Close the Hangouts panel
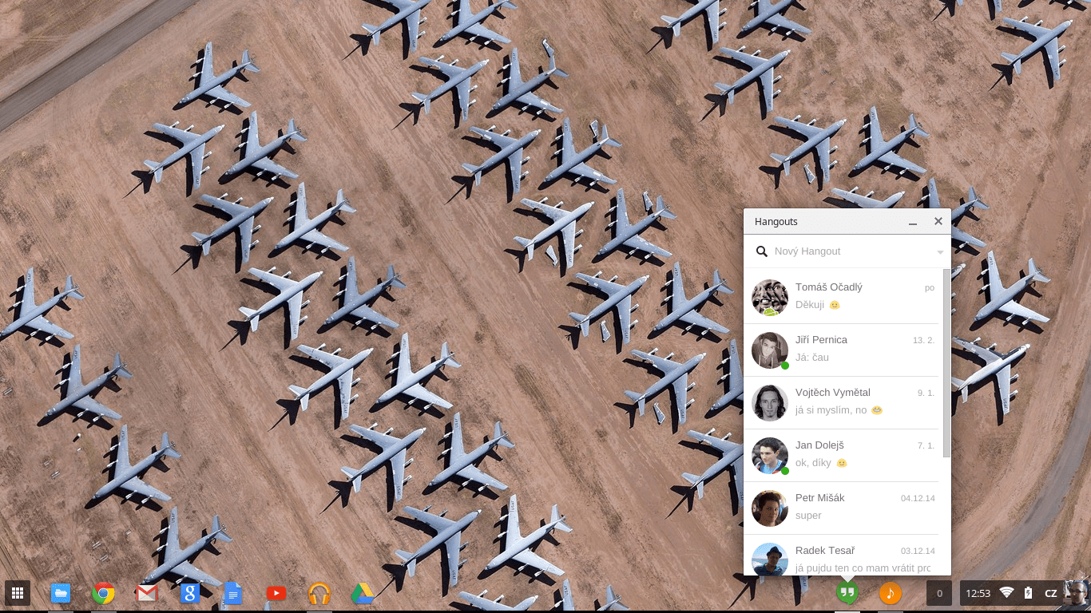The image size is (1091, 613). pos(938,221)
